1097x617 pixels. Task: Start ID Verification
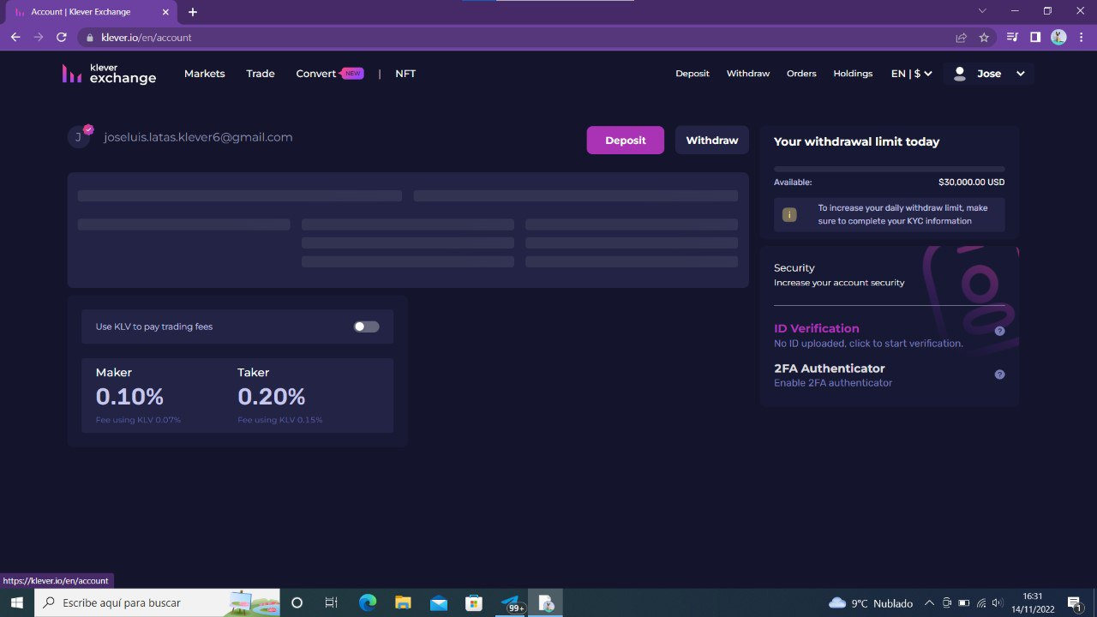(x=816, y=328)
